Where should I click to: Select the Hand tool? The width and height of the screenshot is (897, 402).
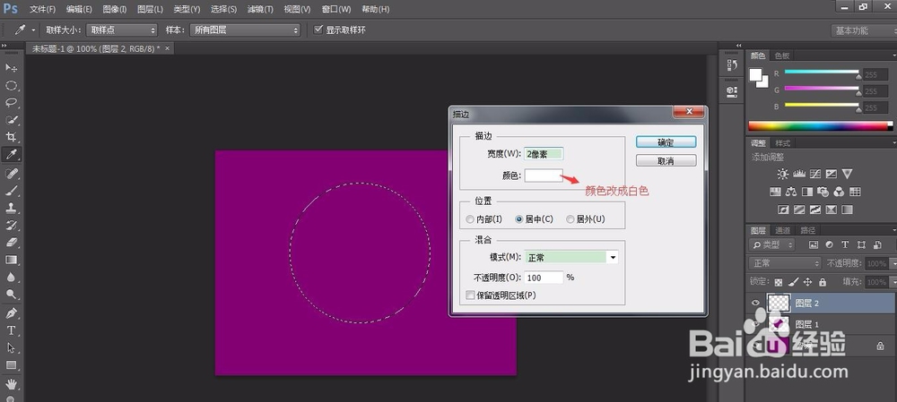(11, 382)
